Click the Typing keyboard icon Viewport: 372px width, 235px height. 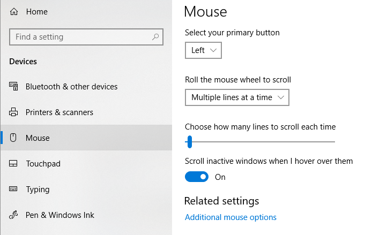tap(14, 189)
